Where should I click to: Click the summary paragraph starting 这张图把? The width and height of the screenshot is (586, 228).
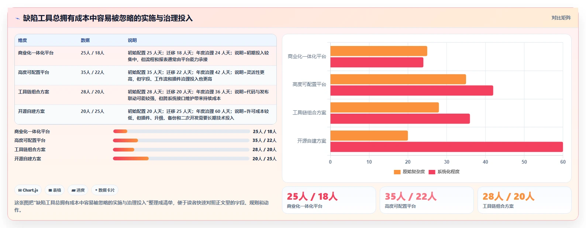click(142, 206)
